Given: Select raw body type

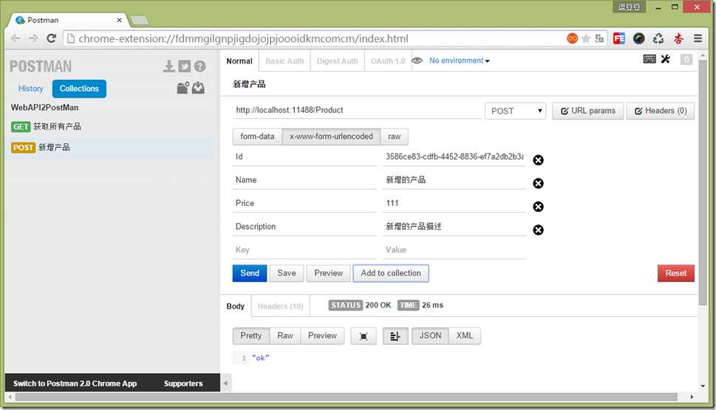Looking at the screenshot, I should point(394,137).
